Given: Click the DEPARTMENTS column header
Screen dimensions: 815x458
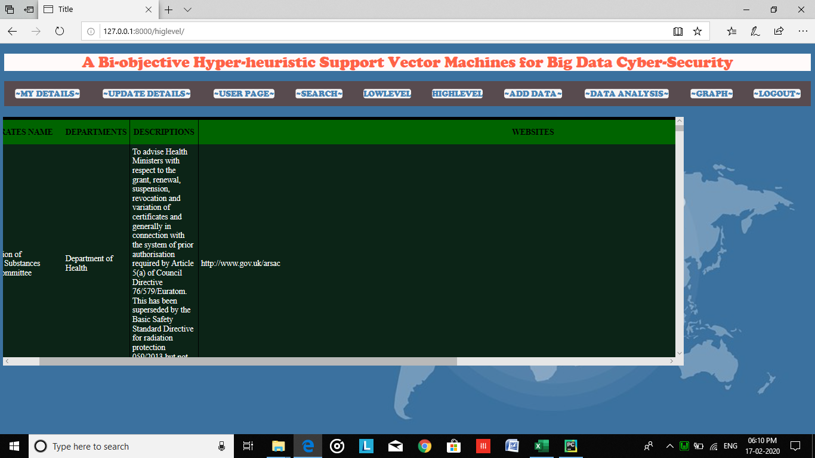Looking at the screenshot, I should coord(96,132).
